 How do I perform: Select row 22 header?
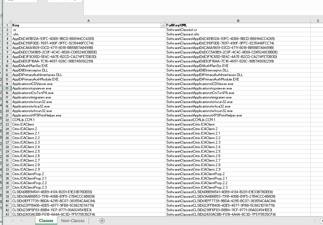coord(7,120)
